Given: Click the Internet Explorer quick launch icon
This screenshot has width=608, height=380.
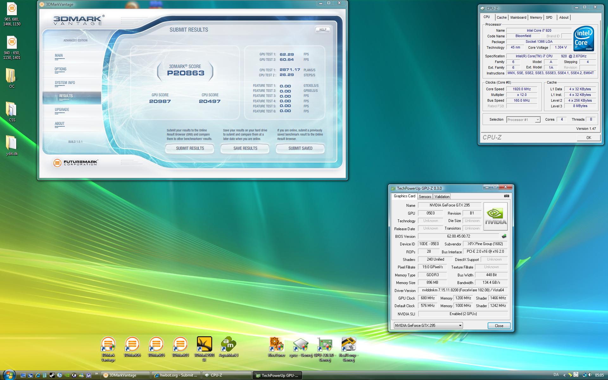Looking at the screenshot, I should tap(38, 375).
